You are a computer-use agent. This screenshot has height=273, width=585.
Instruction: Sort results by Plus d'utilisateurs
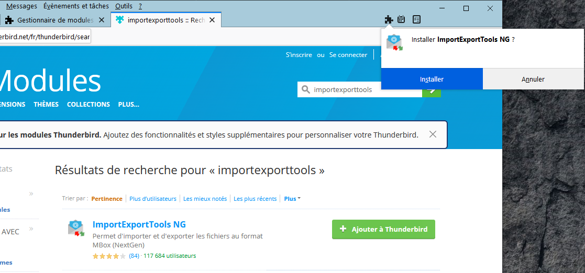click(x=153, y=199)
